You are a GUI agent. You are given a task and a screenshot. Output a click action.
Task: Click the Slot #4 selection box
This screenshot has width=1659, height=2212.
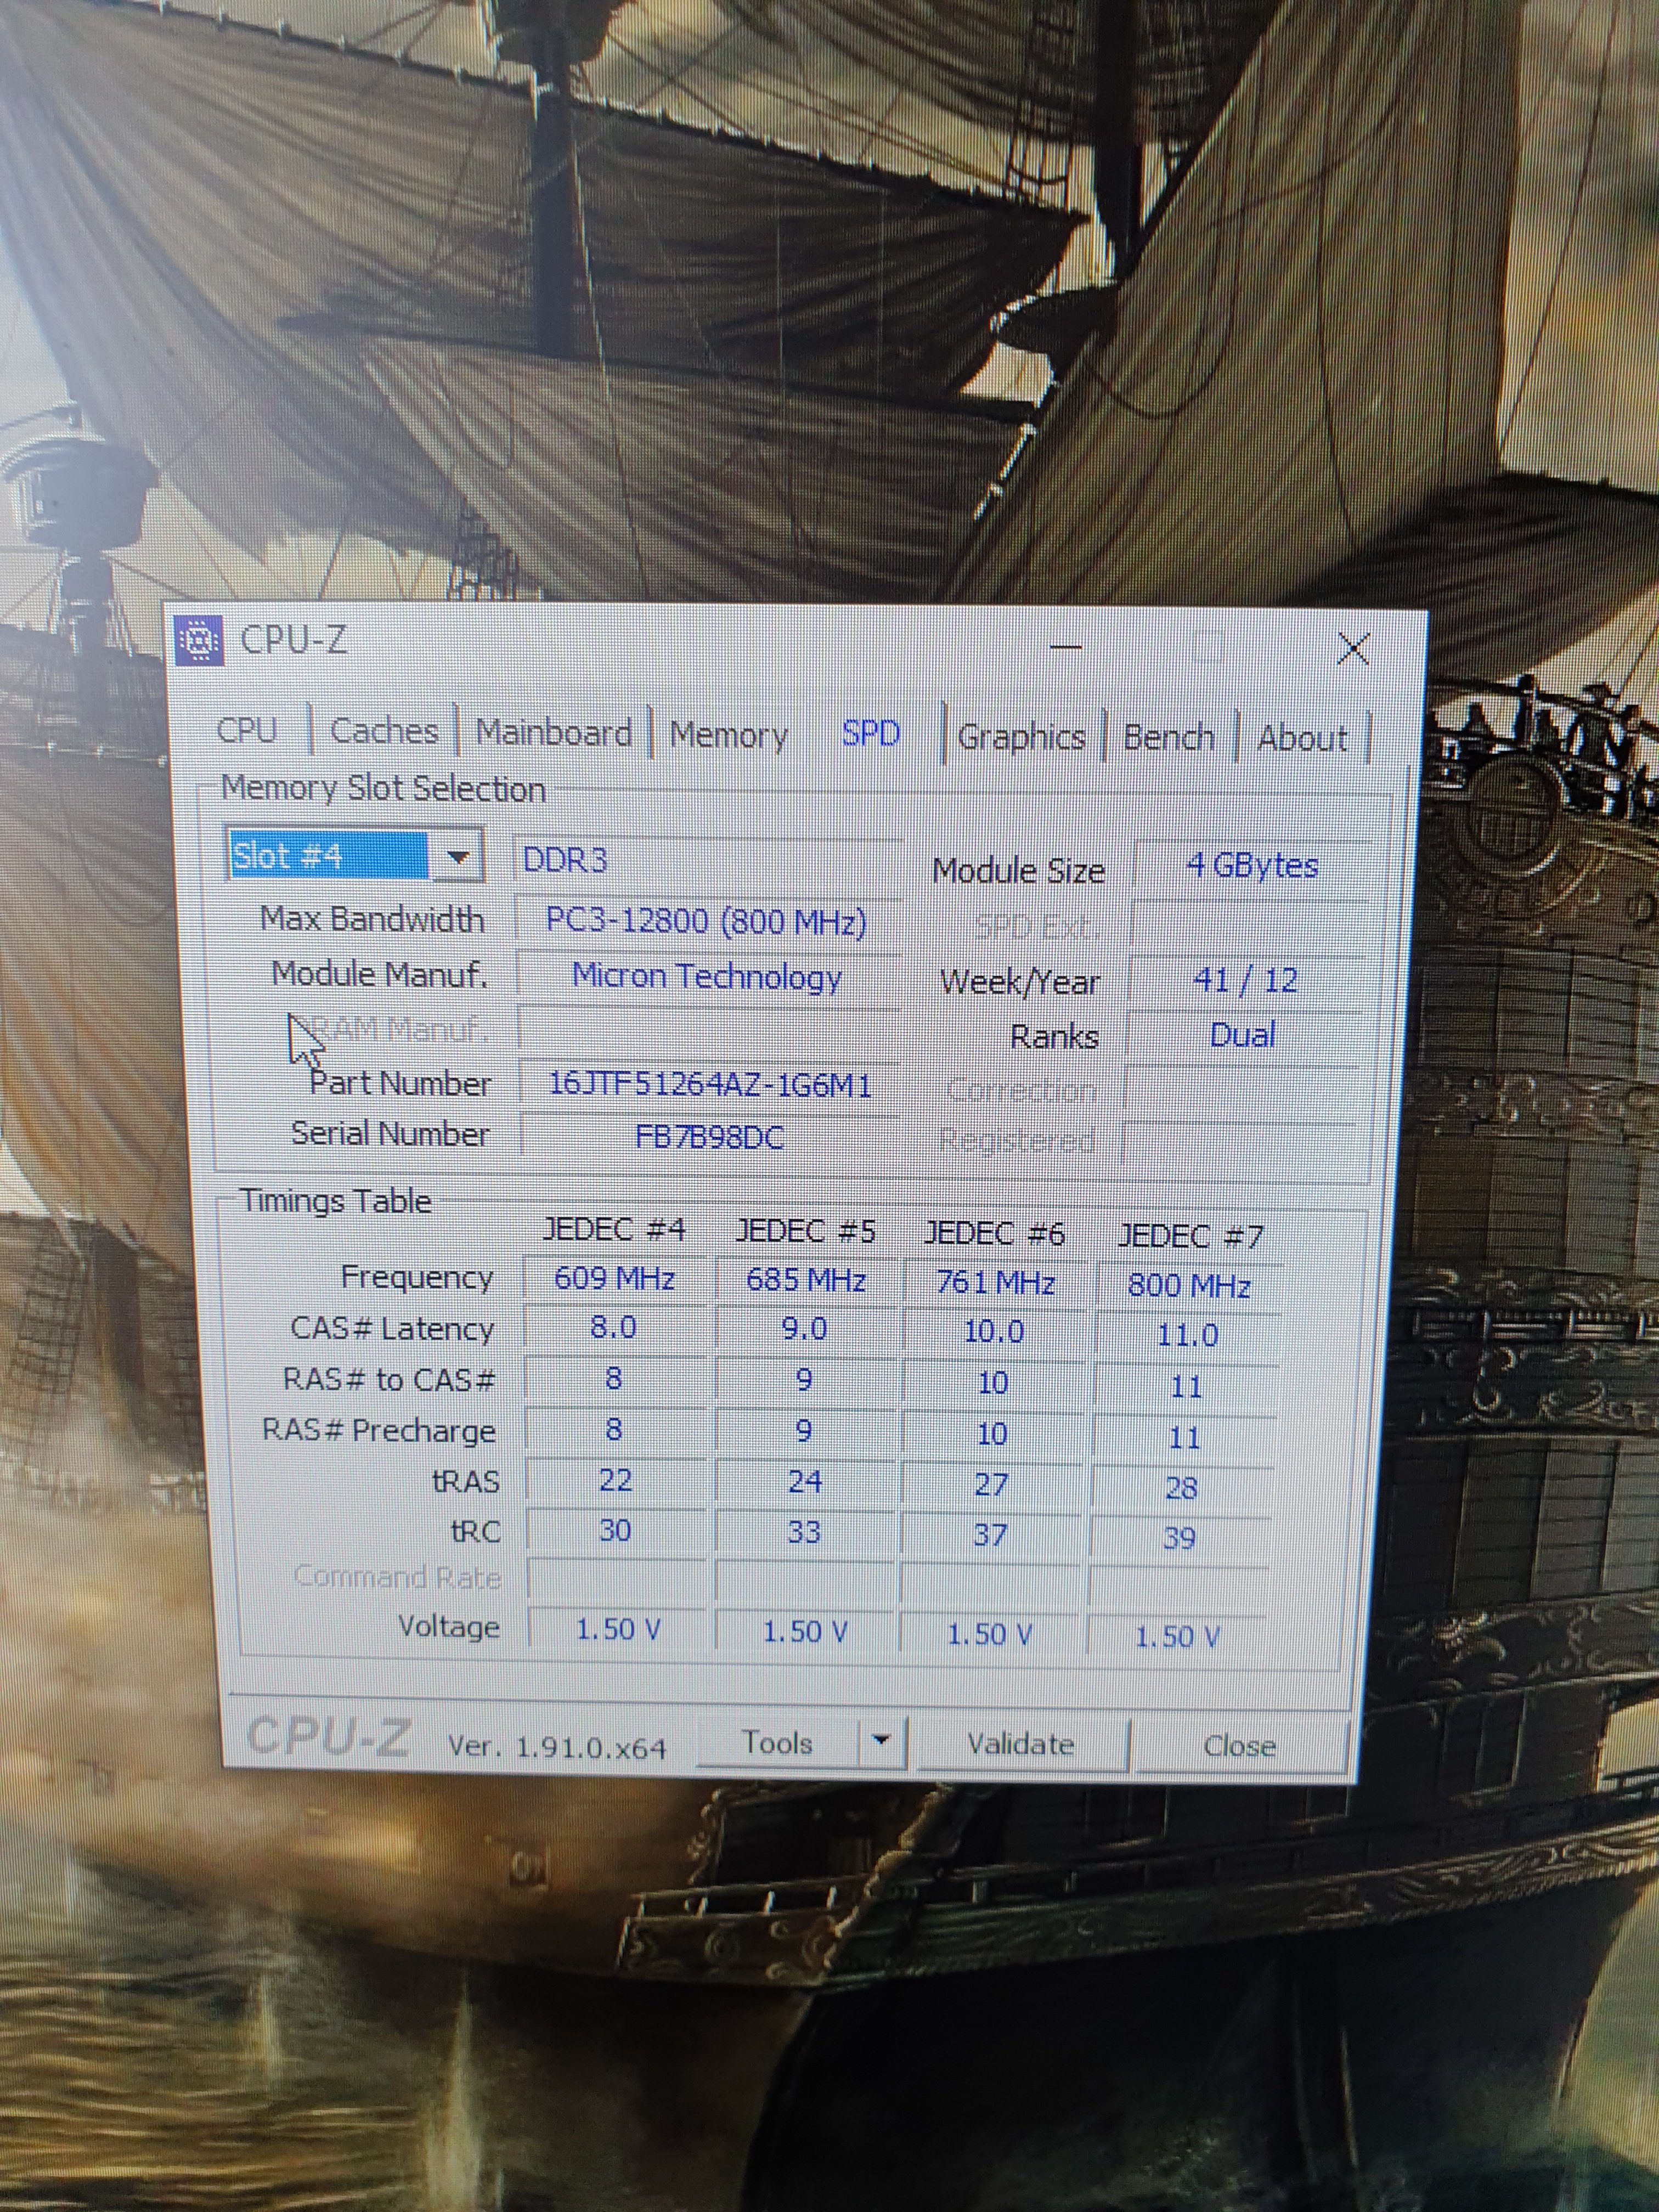pyautogui.click(x=328, y=856)
